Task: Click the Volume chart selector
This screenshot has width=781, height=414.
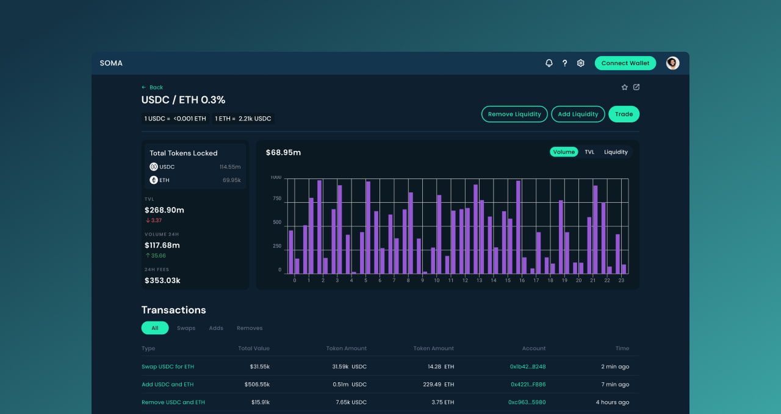Action: tap(563, 152)
